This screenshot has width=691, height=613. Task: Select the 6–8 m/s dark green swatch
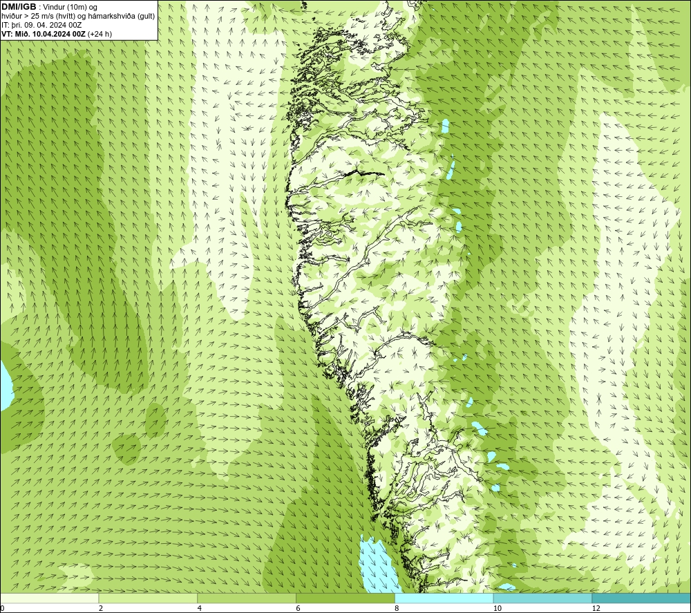(345, 598)
